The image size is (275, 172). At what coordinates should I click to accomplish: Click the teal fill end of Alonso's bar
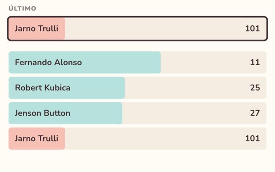click(x=158, y=62)
